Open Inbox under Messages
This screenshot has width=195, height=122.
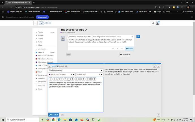[x=40, y=89]
